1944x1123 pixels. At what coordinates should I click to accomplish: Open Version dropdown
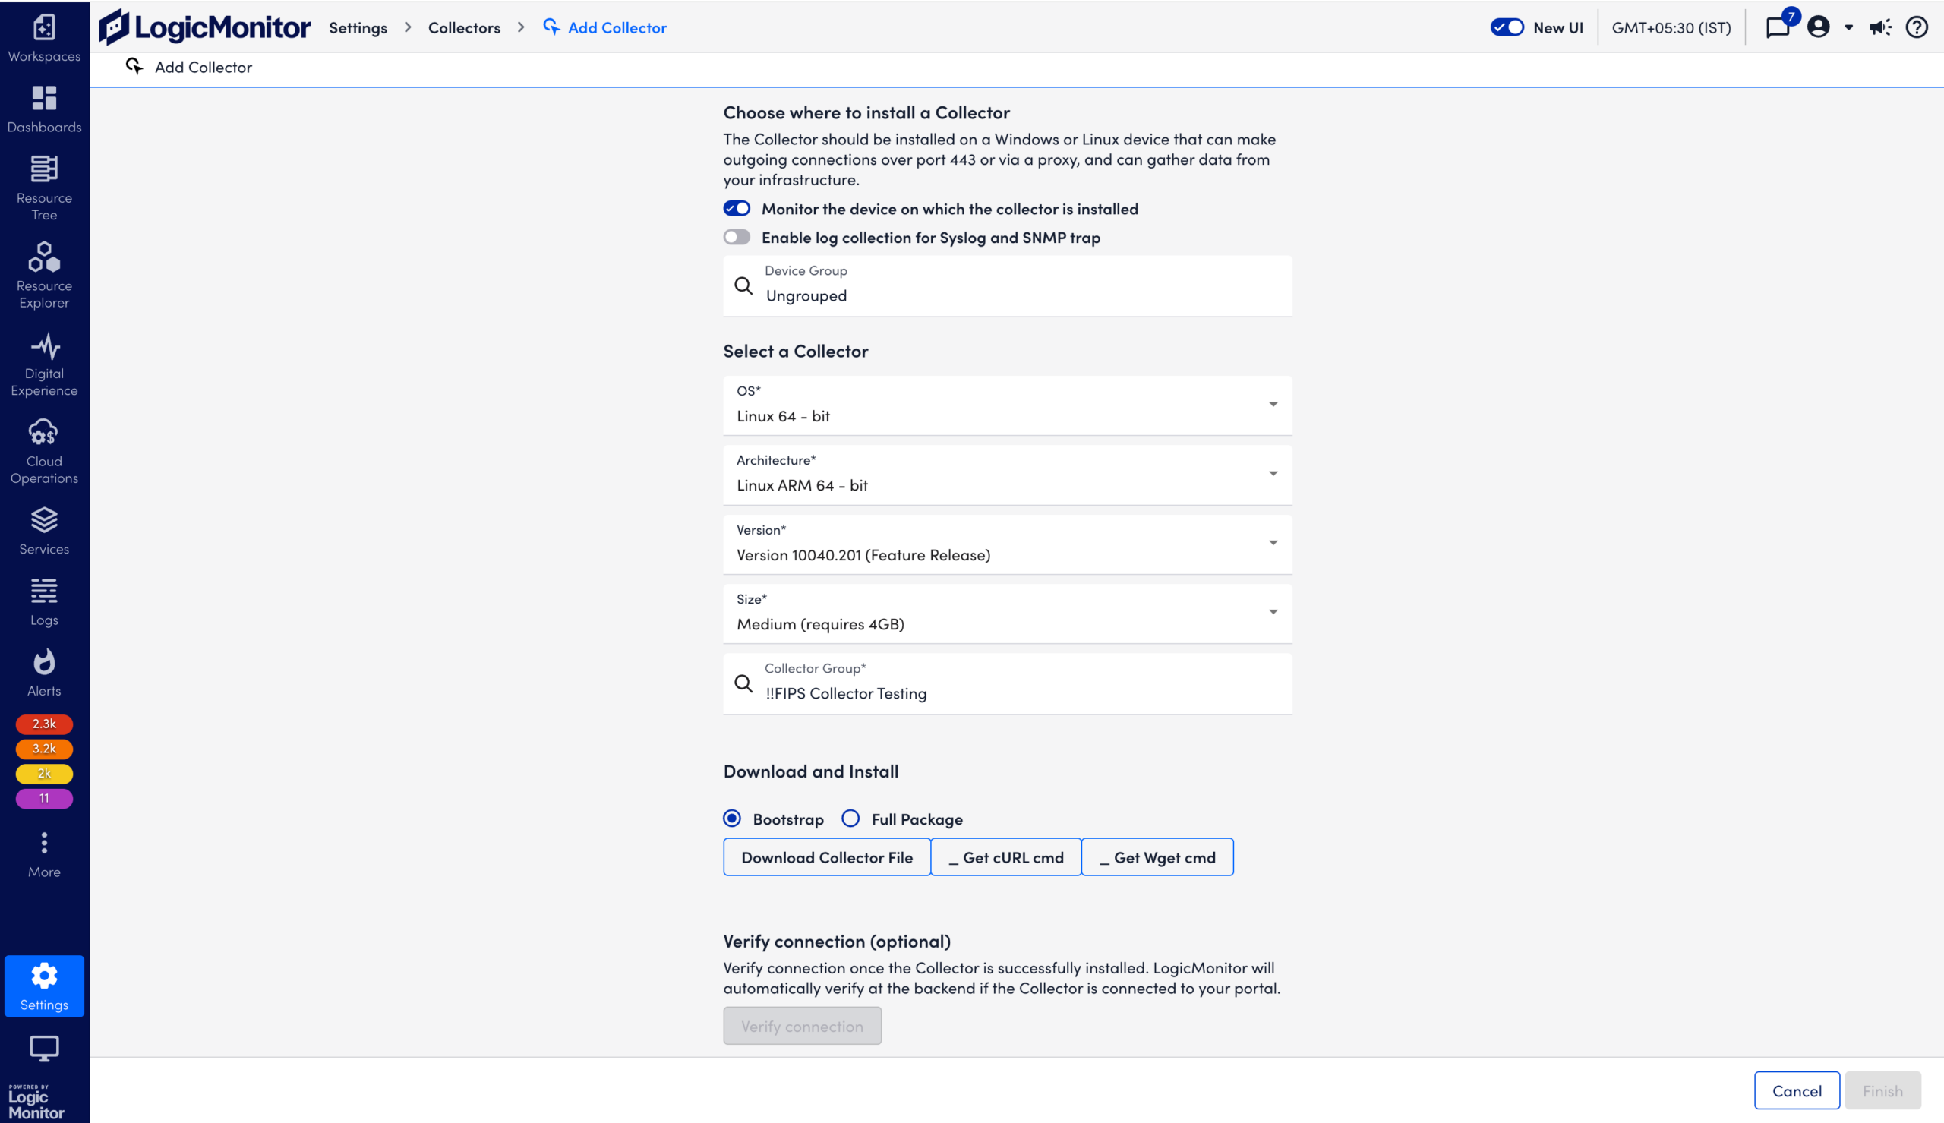(1007, 544)
